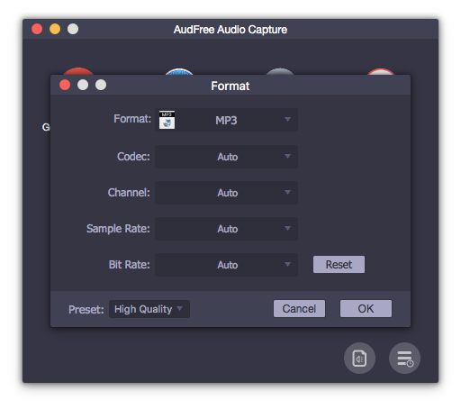Open the Codec dropdown
Viewport: 461px width, 409px height.
(x=226, y=157)
